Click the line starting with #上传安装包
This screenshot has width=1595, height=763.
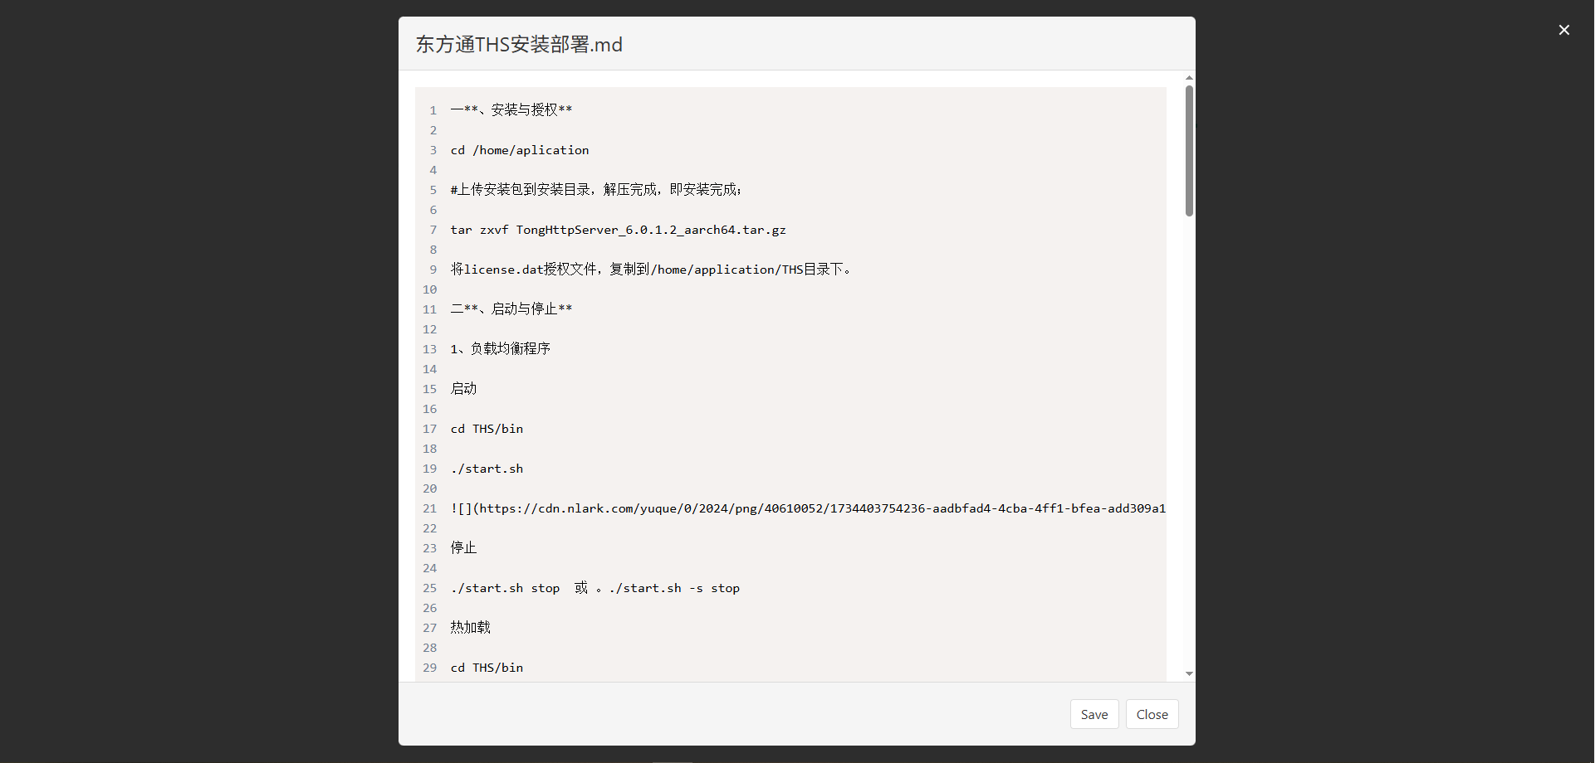tap(595, 190)
